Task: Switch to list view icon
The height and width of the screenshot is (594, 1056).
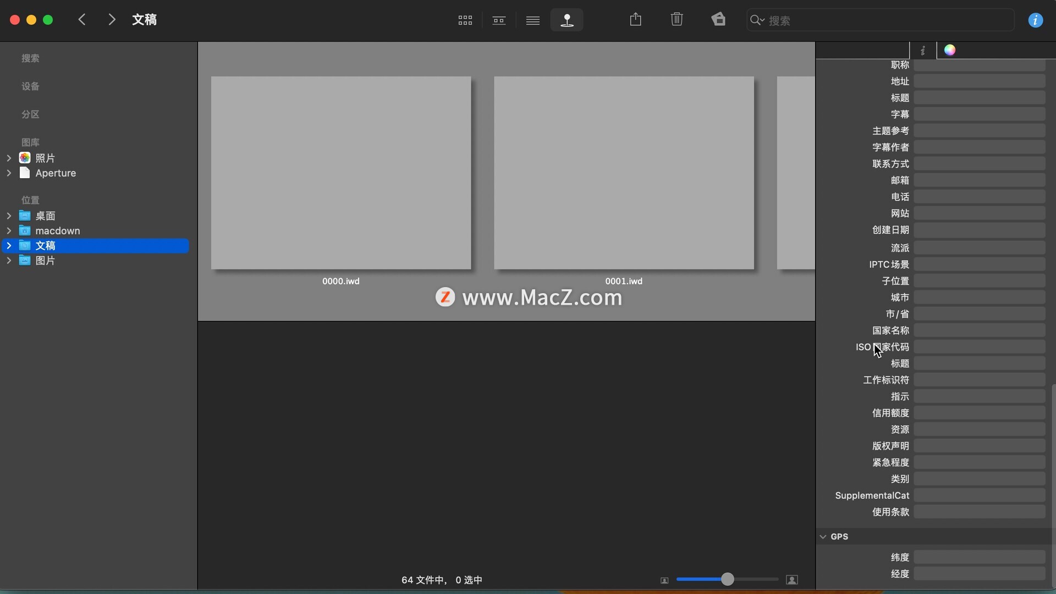Action: 532,20
